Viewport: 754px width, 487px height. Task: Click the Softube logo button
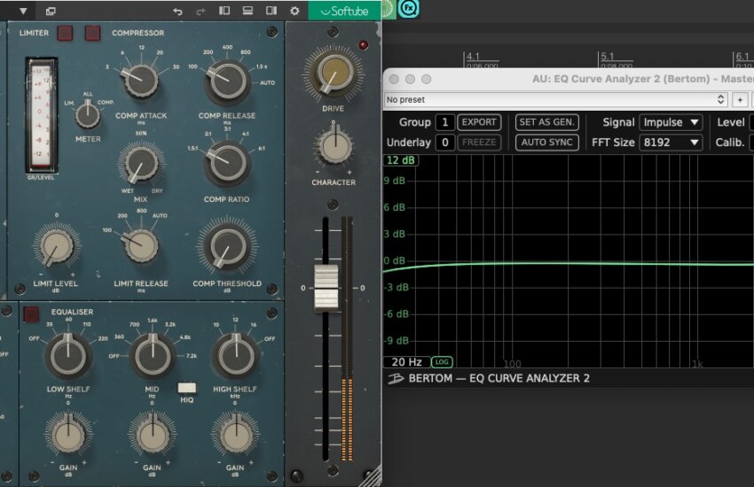click(343, 12)
